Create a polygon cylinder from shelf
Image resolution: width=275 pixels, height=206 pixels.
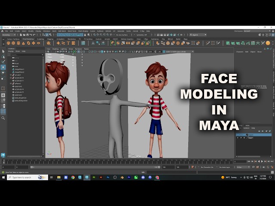tap(18, 43)
